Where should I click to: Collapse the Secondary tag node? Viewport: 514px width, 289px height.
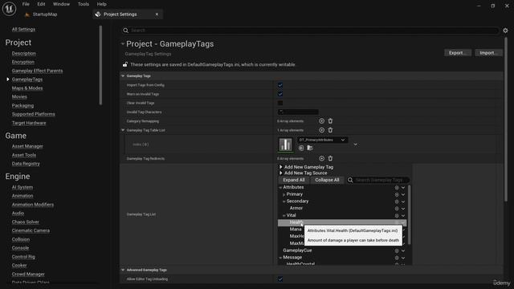click(x=284, y=201)
